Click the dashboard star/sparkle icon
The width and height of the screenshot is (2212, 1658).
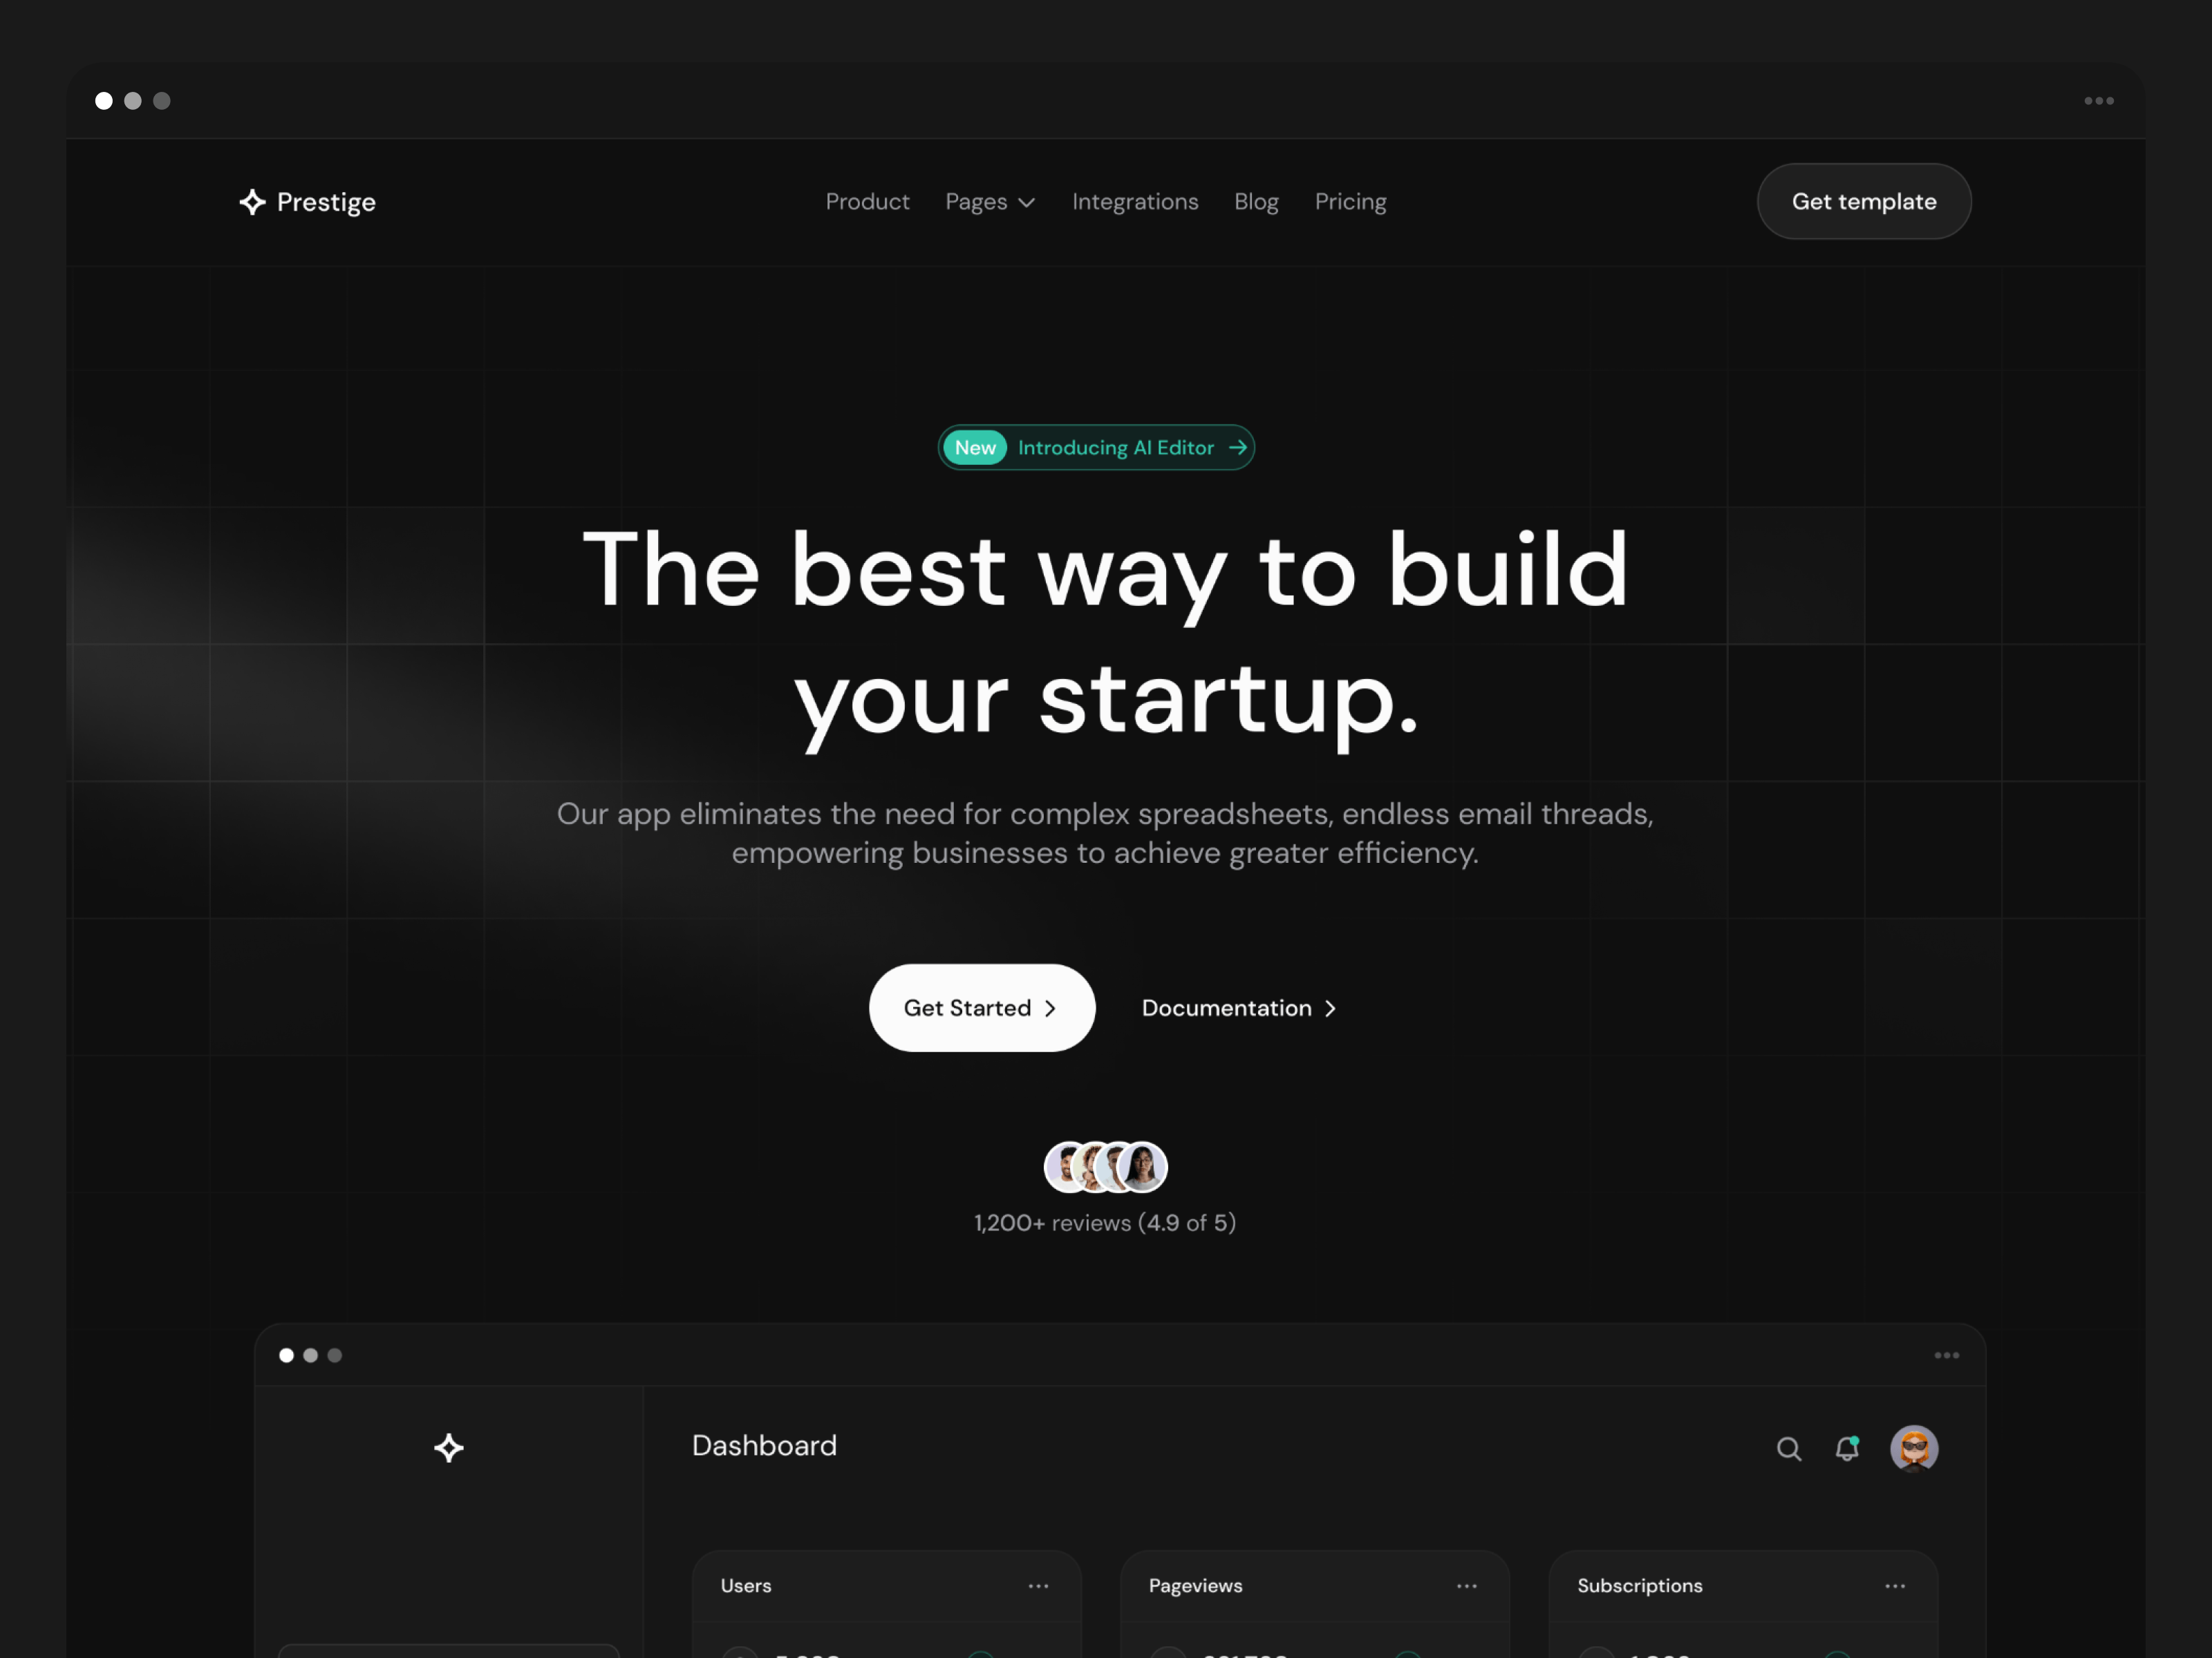[448, 1447]
